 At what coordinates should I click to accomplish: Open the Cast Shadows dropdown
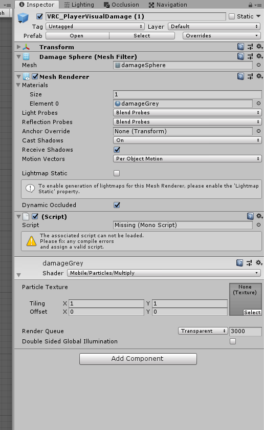(x=187, y=140)
